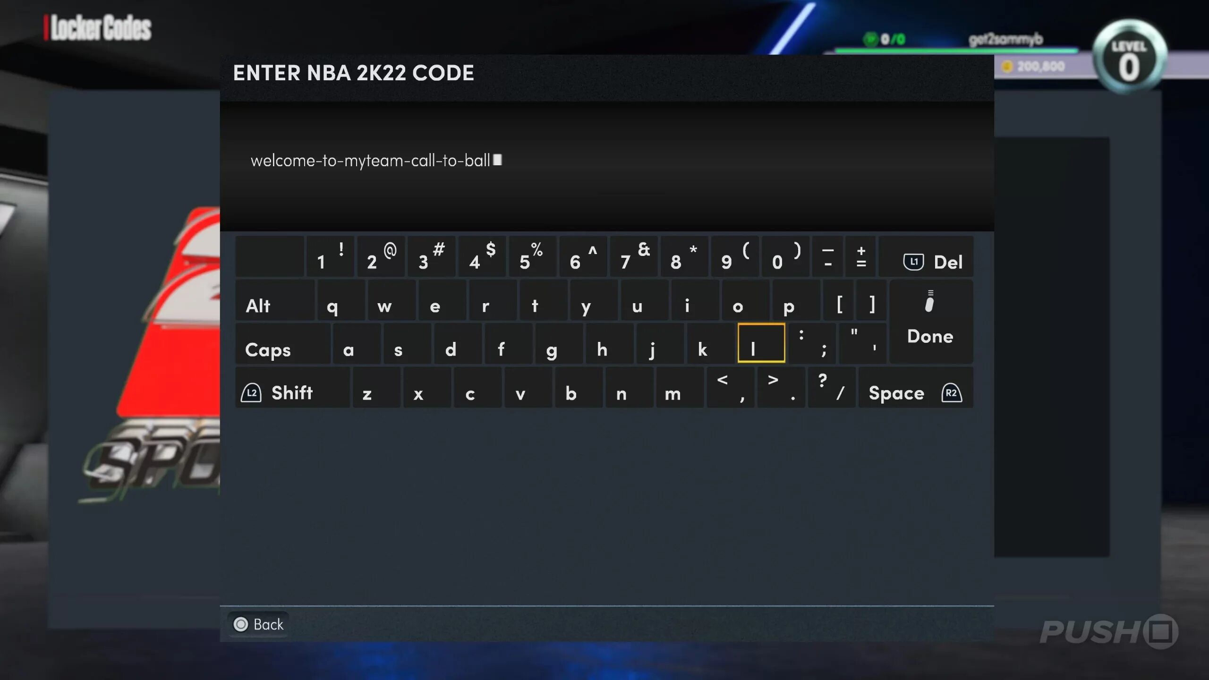The width and height of the screenshot is (1209, 680).
Task: Click the Del key with L1 icon
Action: [926, 256]
